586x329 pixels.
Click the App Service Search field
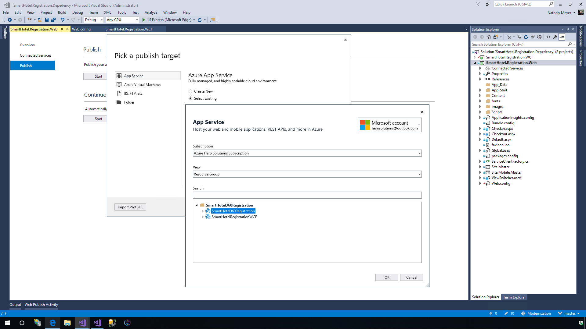click(x=307, y=195)
